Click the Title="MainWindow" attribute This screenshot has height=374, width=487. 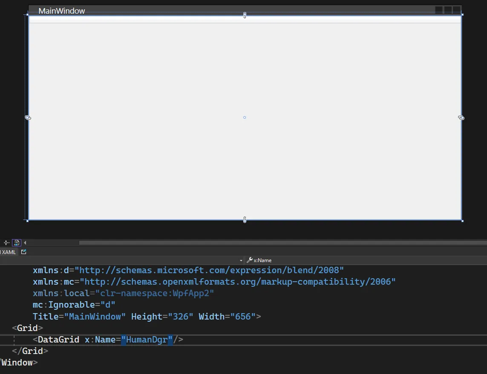pyautogui.click(x=79, y=317)
